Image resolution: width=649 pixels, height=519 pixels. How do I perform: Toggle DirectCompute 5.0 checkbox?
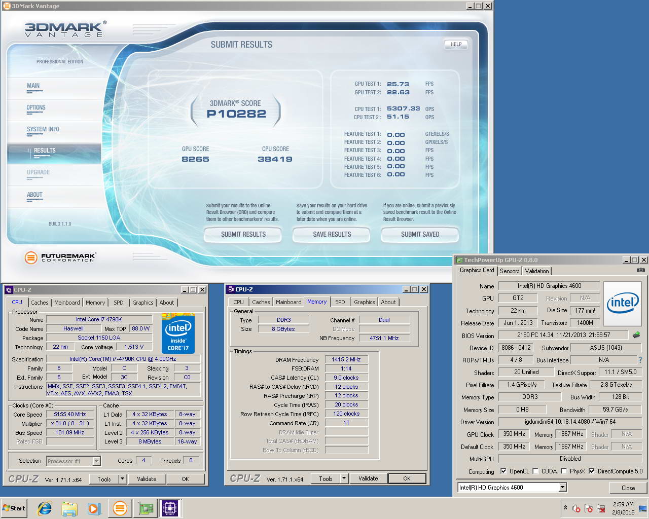(x=592, y=471)
